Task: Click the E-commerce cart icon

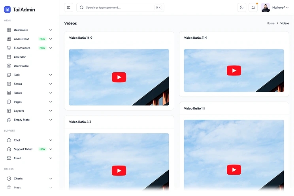Action: (9, 48)
